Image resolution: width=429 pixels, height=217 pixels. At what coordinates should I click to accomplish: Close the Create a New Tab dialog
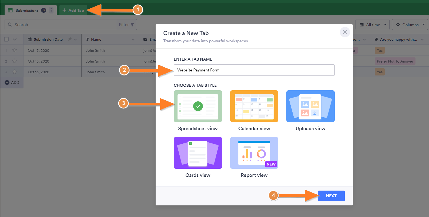click(x=345, y=32)
